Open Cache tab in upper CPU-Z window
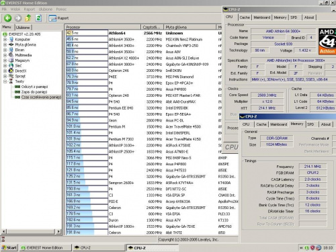Screen dimensions: 336x252 (x=245, y=17)
